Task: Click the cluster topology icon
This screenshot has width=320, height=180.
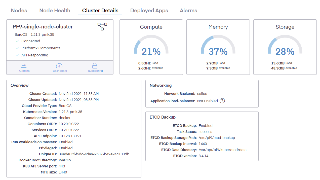Action: pyautogui.click(x=102, y=26)
